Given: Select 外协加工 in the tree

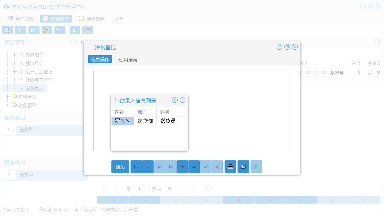Looking at the screenshot, I should click(x=34, y=55).
